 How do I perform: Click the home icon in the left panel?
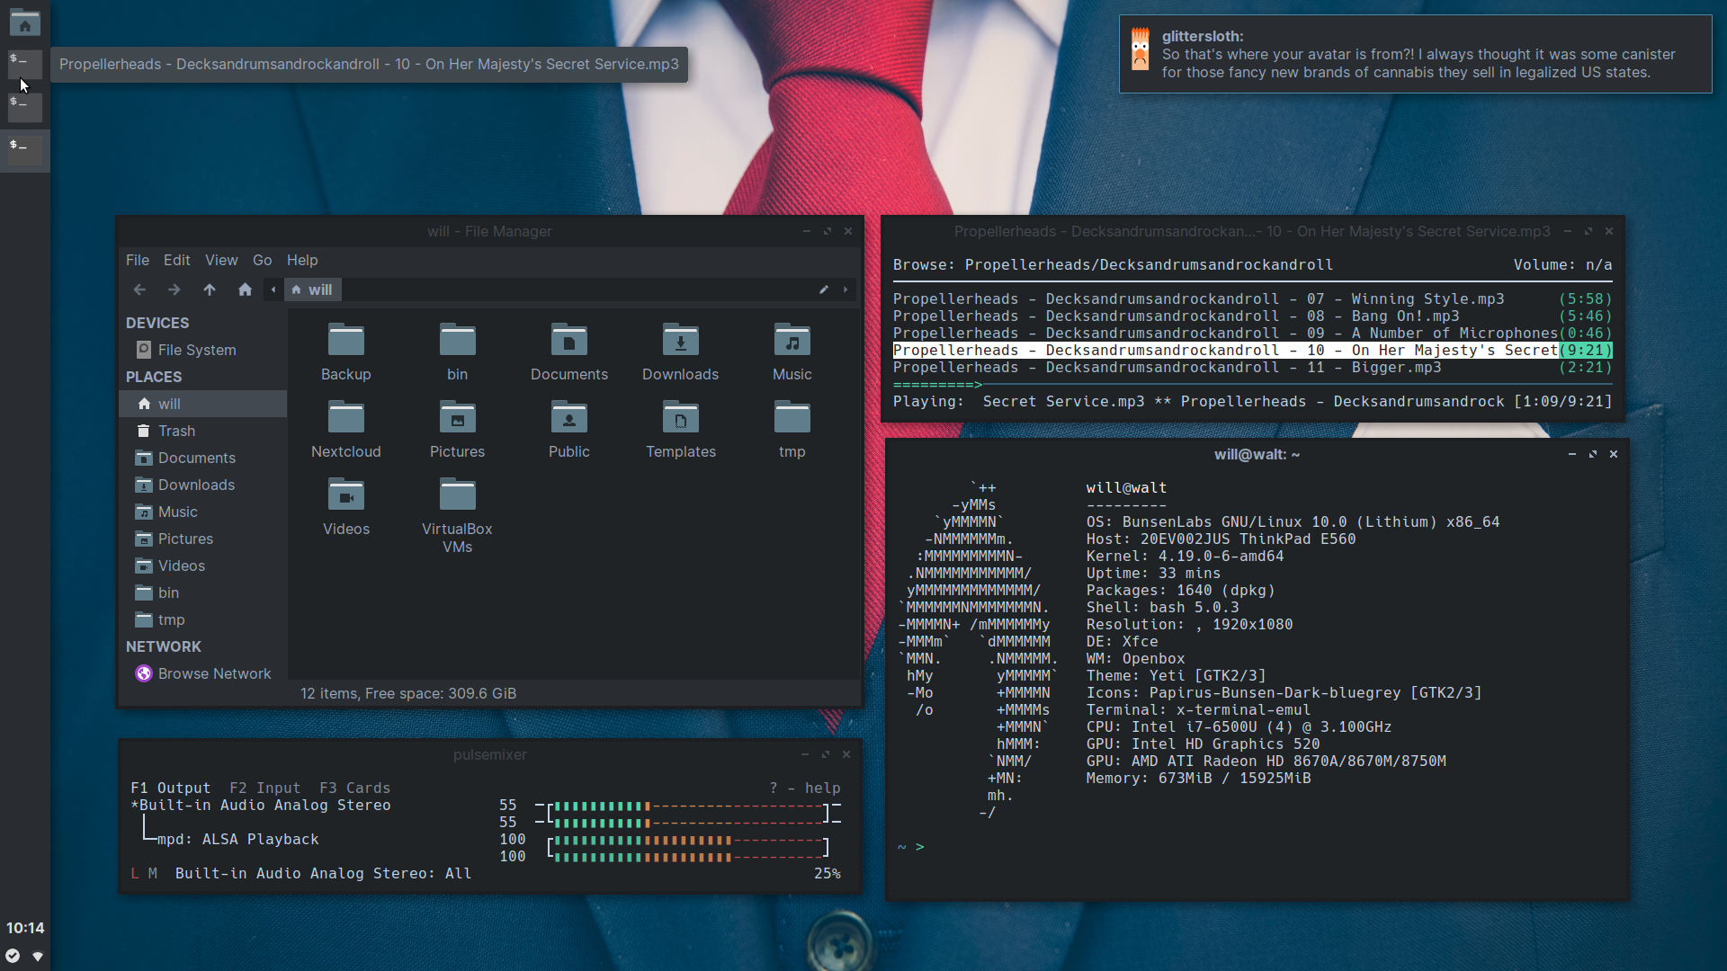point(25,24)
